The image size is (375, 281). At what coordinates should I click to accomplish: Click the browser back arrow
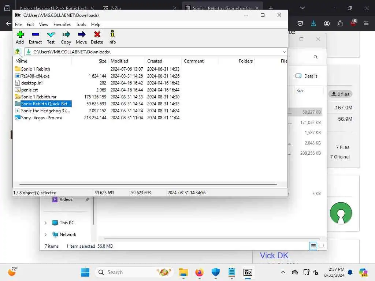9,23
